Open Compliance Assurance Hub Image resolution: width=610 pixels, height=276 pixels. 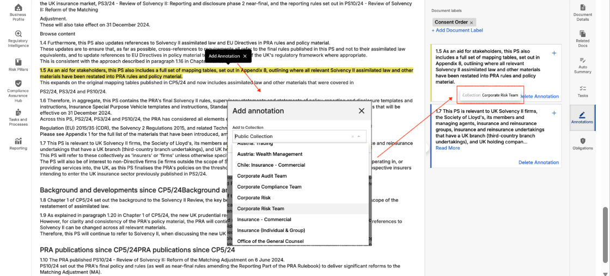click(x=18, y=90)
